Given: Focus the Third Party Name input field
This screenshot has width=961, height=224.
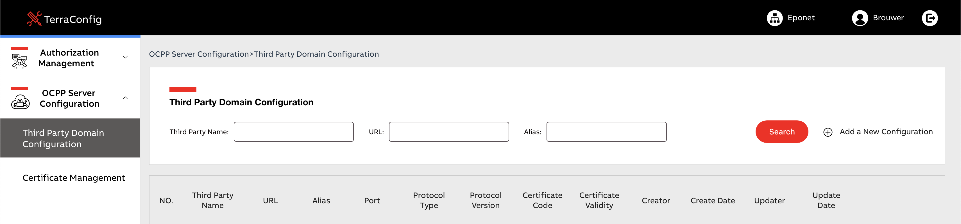Looking at the screenshot, I should click(x=293, y=132).
